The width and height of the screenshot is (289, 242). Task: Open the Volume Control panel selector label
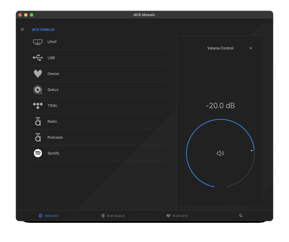[x=220, y=48]
